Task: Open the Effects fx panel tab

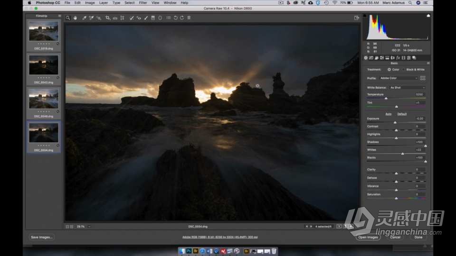Action: coord(398,58)
